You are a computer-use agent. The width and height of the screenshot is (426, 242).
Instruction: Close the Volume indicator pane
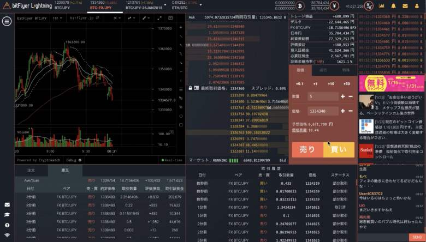coord(171,132)
